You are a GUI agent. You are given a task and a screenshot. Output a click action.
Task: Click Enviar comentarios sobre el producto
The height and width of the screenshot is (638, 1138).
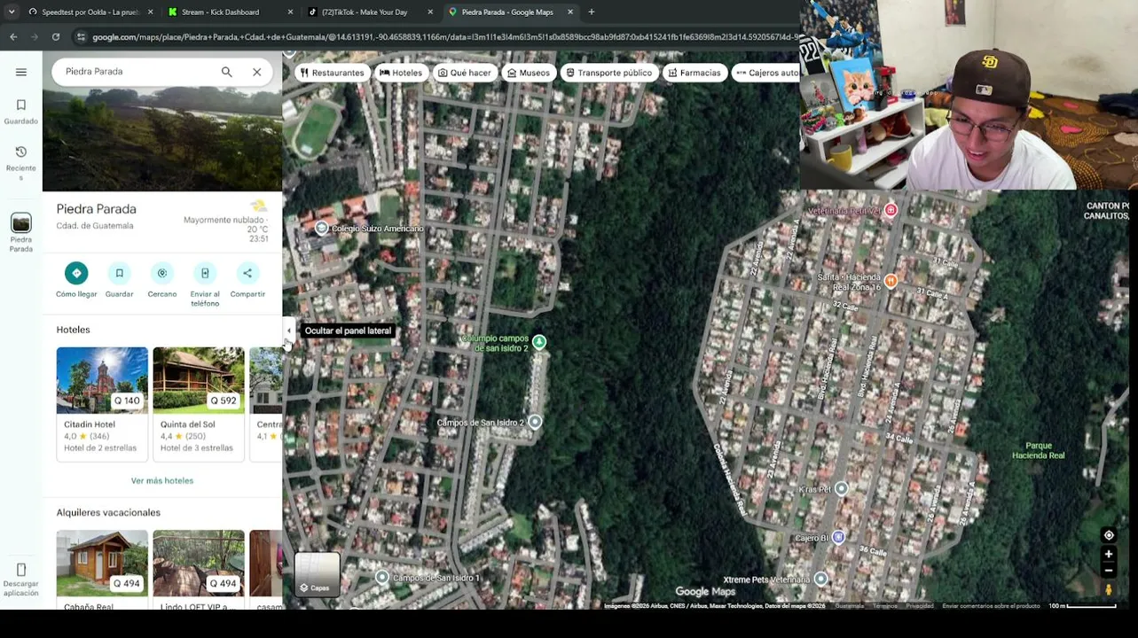[x=991, y=606]
